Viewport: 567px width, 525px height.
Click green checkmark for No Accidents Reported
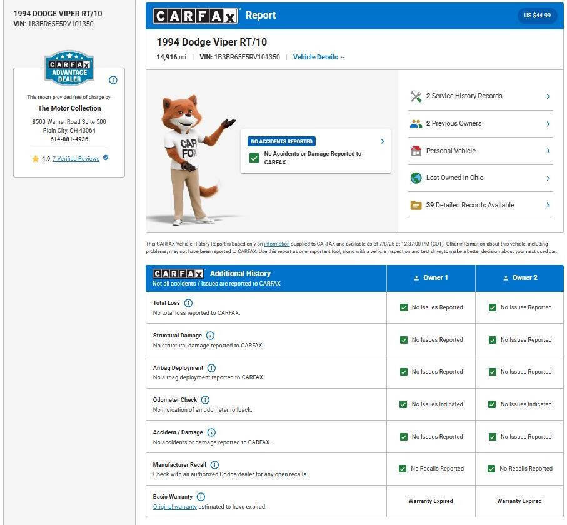tap(254, 158)
